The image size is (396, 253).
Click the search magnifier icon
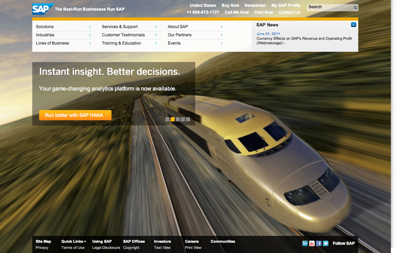tap(356, 8)
